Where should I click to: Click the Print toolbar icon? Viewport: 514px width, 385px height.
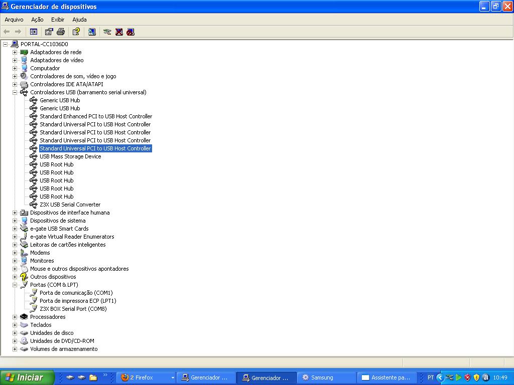click(x=61, y=32)
